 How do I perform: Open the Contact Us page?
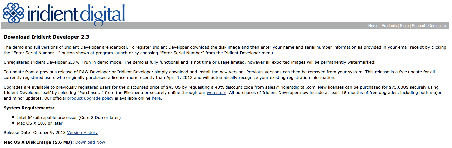click(438, 26)
